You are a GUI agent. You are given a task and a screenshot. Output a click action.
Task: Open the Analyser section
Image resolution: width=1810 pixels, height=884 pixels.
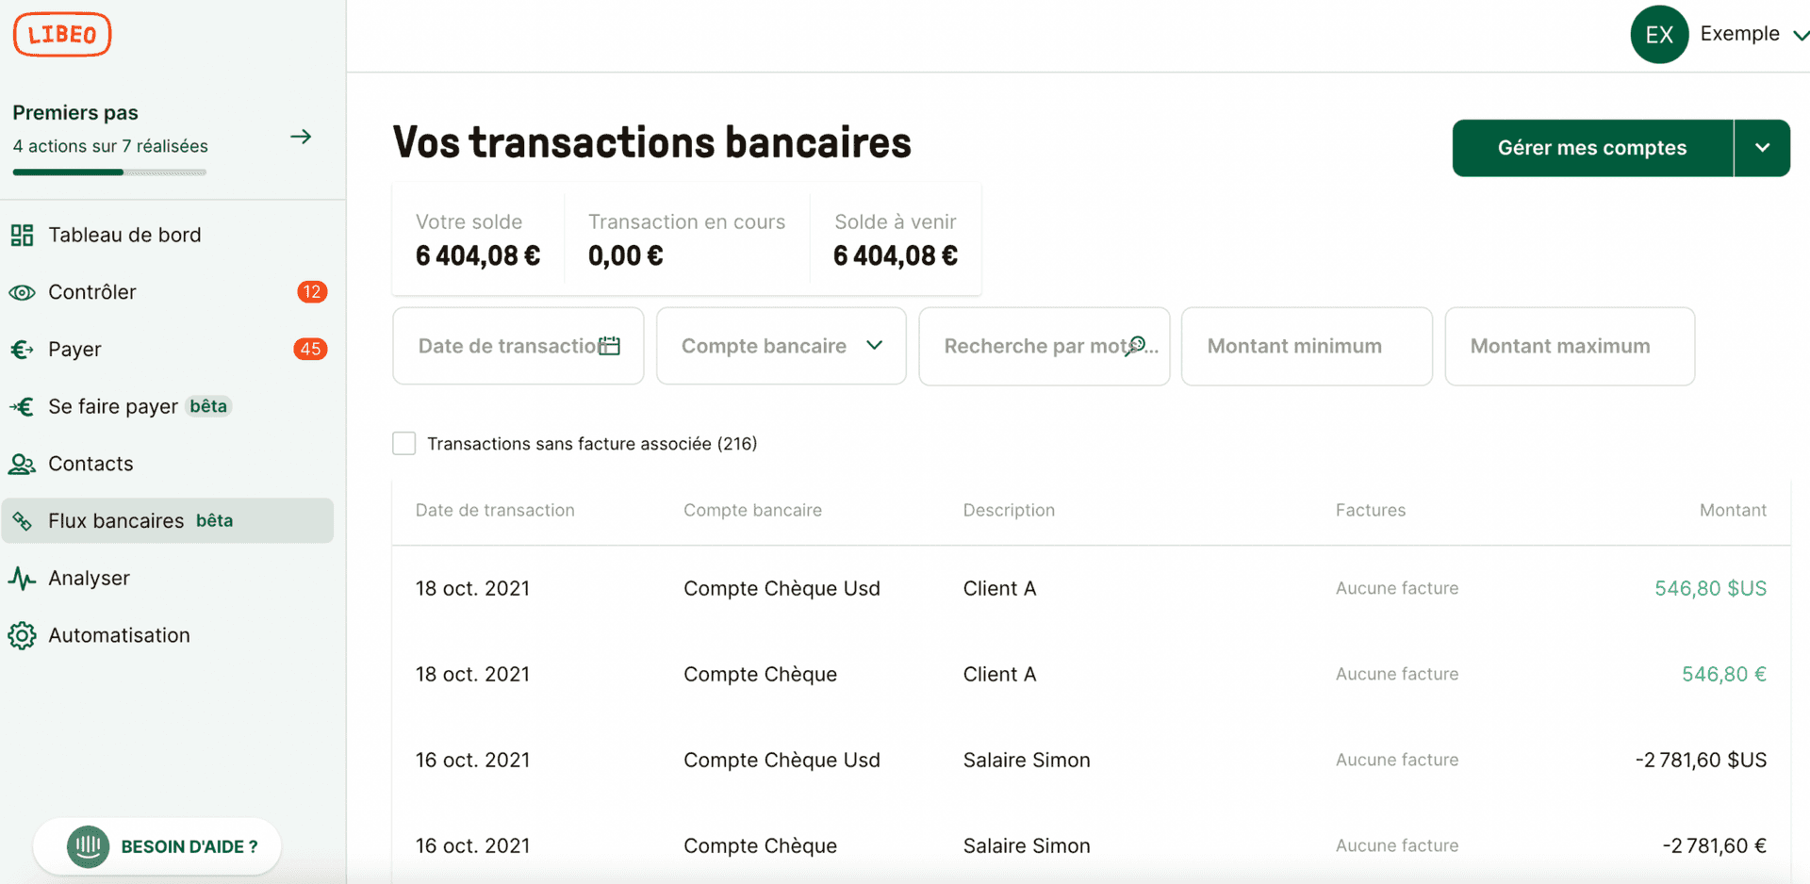click(x=90, y=578)
